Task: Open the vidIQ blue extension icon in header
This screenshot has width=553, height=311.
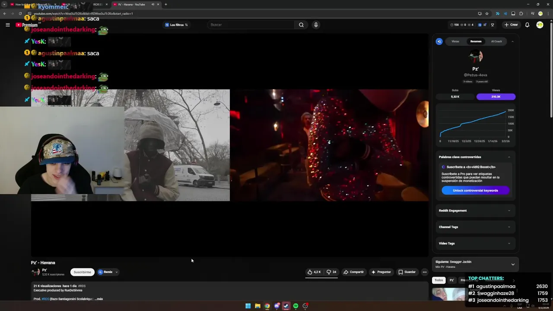Action: 479,25
